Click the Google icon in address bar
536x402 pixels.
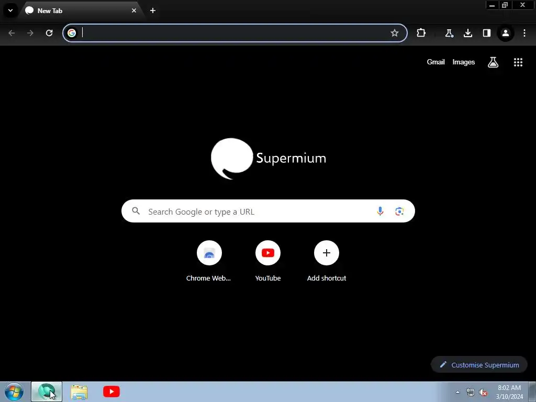click(72, 33)
